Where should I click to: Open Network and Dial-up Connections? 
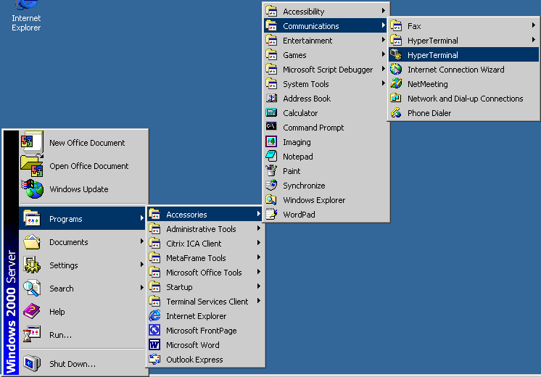point(465,99)
